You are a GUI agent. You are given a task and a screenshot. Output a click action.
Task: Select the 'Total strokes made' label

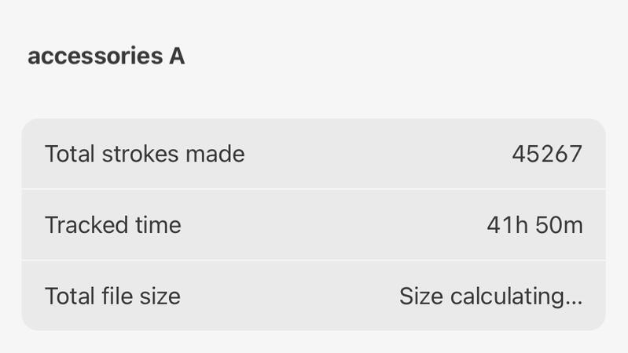145,154
